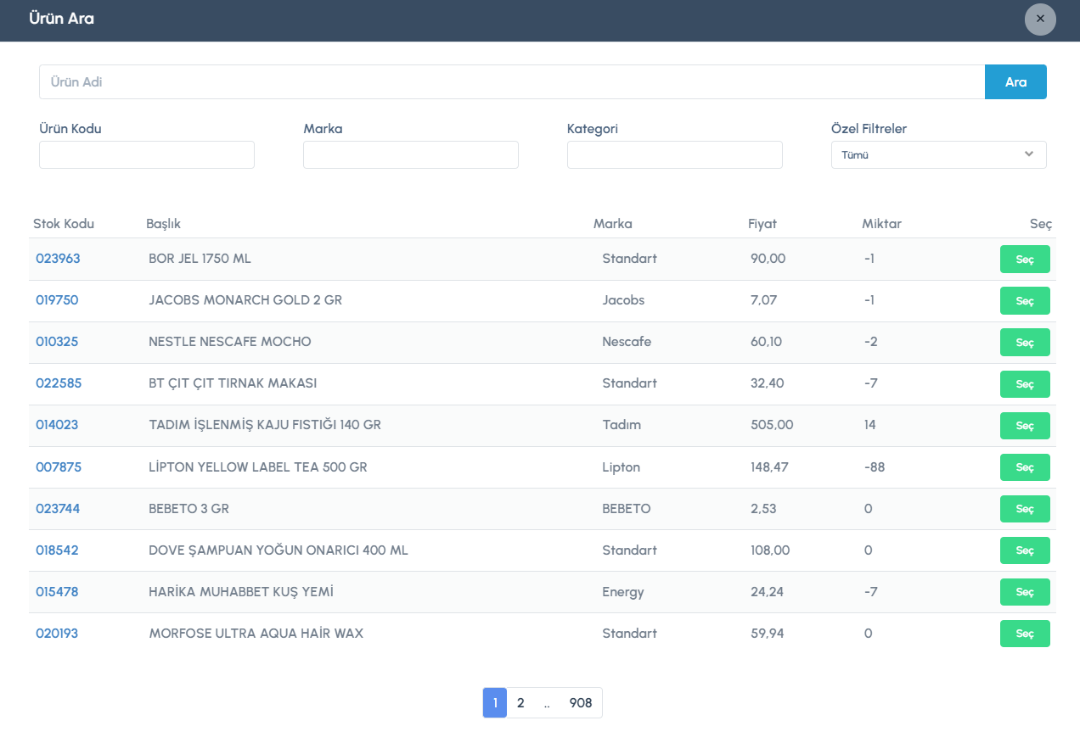Screen dimensions: 1080x743
Task: Click current page 1 in pagination
Action: tap(495, 703)
